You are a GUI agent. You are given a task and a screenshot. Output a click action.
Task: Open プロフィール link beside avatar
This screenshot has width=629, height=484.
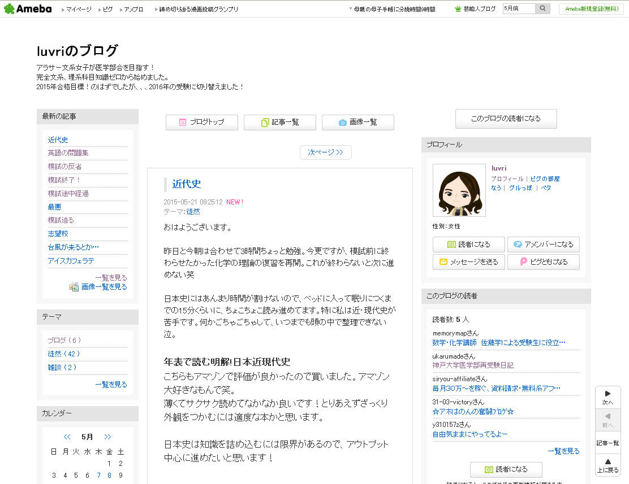tap(507, 179)
